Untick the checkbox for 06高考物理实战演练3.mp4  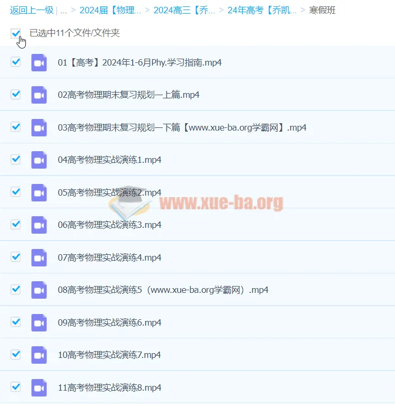point(16,224)
